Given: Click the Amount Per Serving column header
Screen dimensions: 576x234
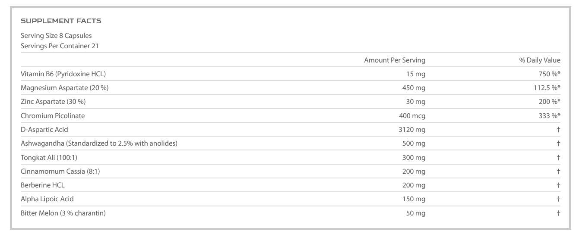Looking at the screenshot, I should [394, 60].
